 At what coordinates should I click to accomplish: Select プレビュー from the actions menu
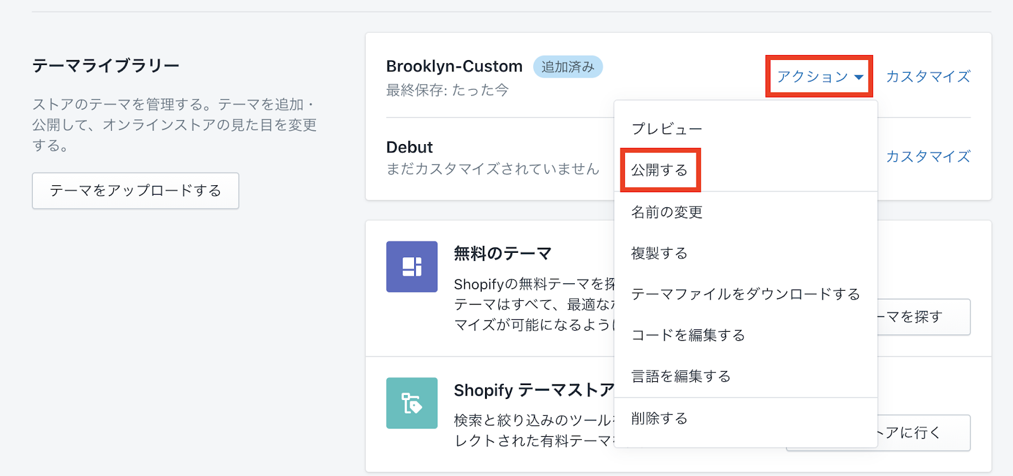pos(667,129)
